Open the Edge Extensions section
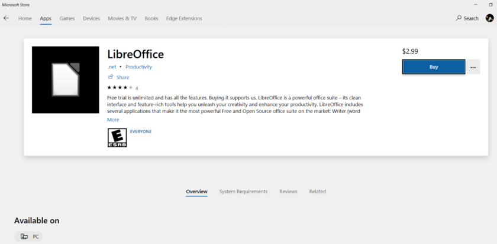 (x=183, y=18)
